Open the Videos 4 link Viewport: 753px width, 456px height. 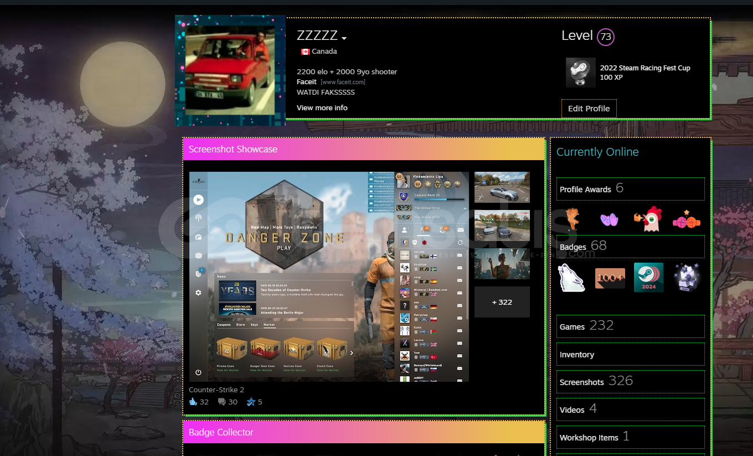631,409
